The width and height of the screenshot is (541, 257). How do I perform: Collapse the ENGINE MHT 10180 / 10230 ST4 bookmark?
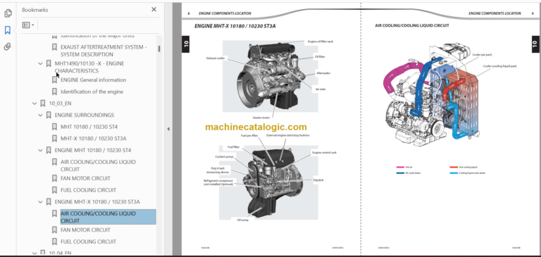point(40,151)
